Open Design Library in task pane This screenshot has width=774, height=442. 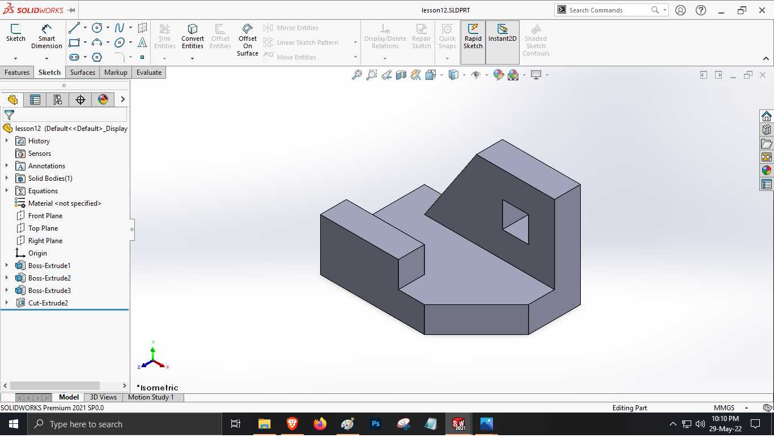(x=767, y=130)
